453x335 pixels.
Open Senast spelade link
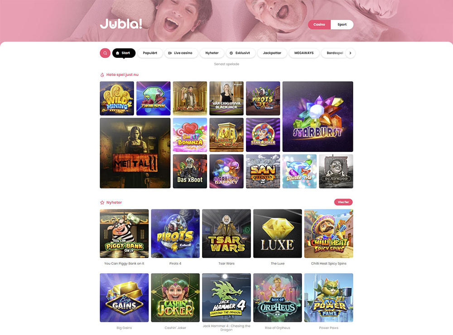[226, 64]
